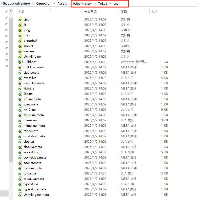Select the event.lua file icon

coord(20,78)
